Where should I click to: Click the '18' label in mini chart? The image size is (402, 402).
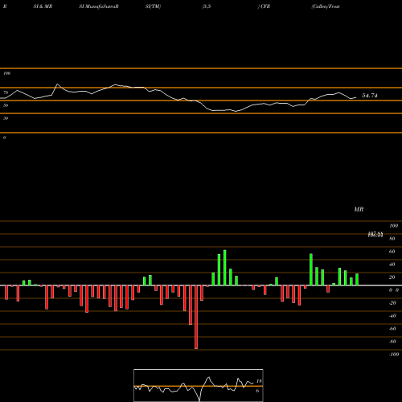(x=259, y=381)
